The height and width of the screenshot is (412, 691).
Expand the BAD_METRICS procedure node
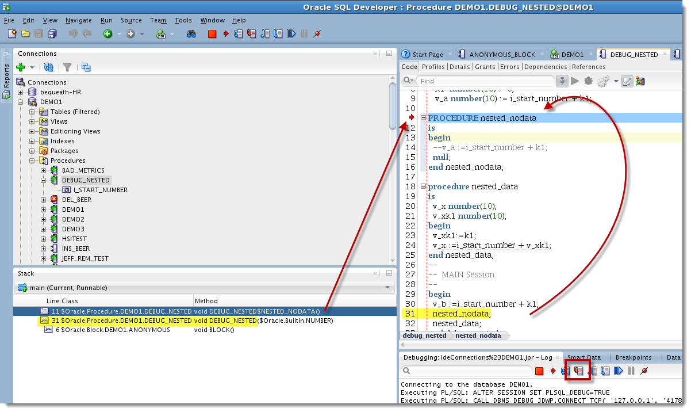click(44, 170)
